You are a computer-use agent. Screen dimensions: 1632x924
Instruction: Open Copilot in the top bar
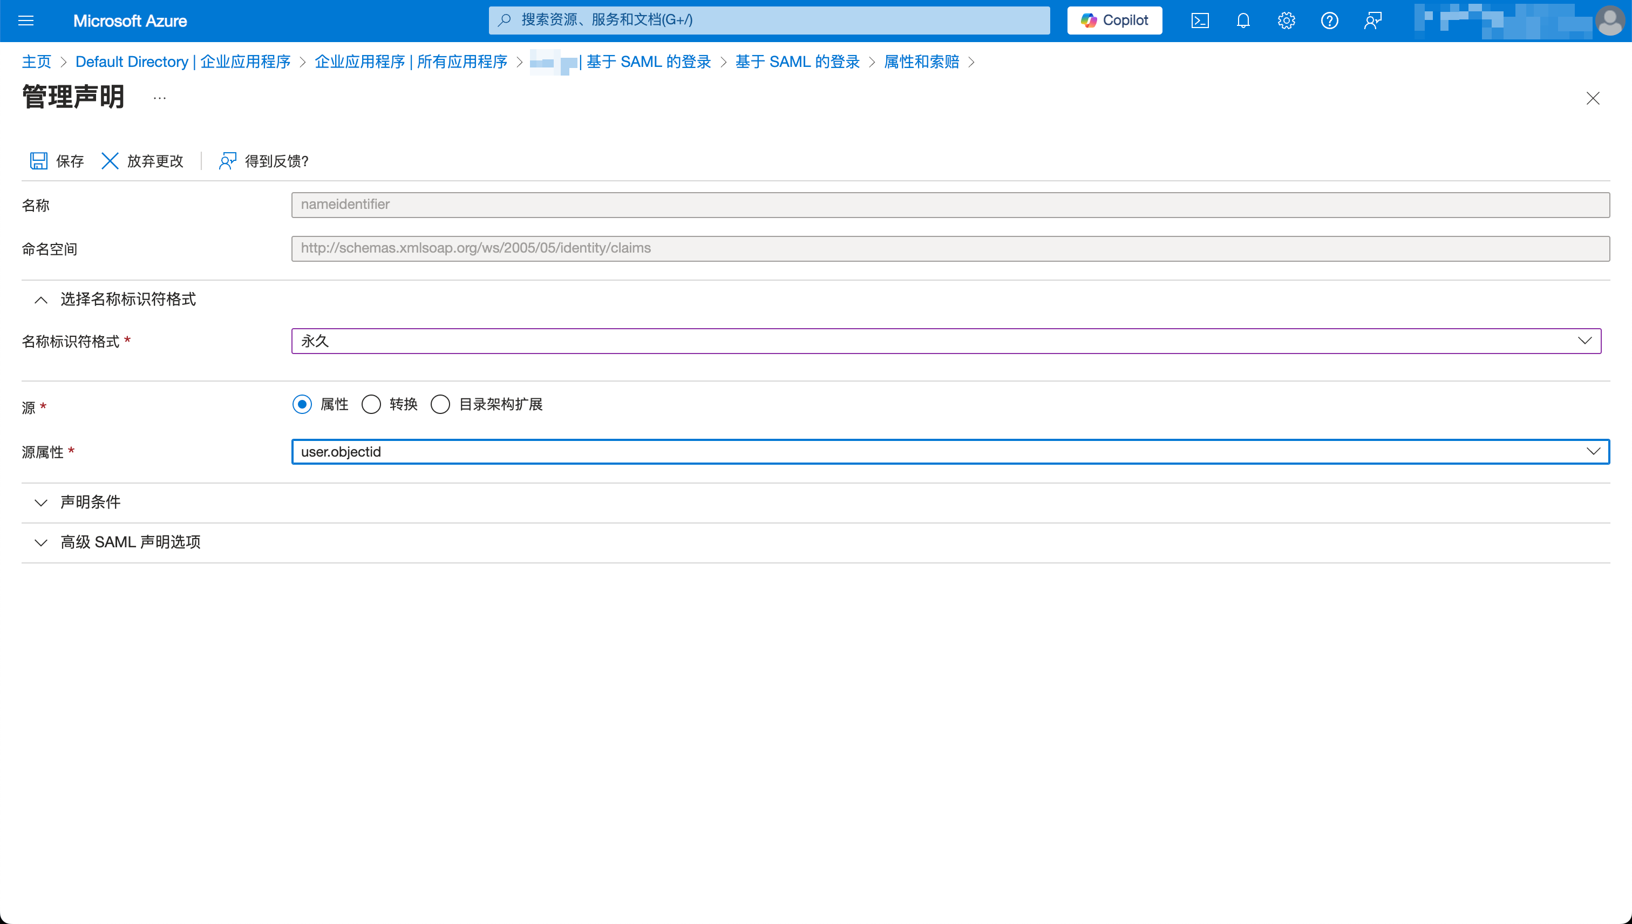(1114, 21)
